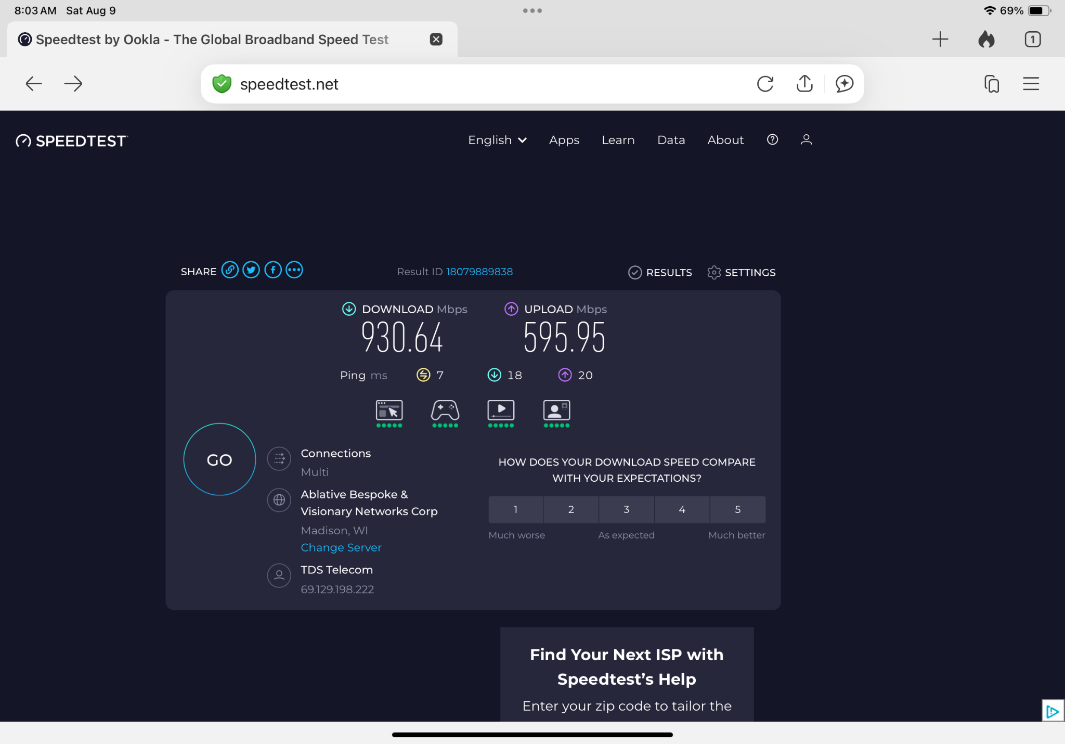
Task: Open the Apps menu item
Action: pyautogui.click(x=564, y=140)
